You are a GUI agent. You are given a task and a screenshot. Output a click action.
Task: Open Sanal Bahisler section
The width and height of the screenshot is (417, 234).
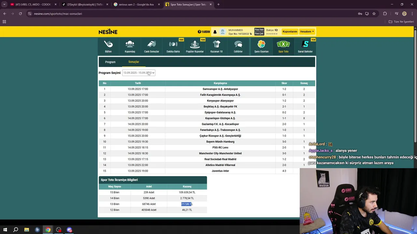pyautogui.click(x=305, y=46)
